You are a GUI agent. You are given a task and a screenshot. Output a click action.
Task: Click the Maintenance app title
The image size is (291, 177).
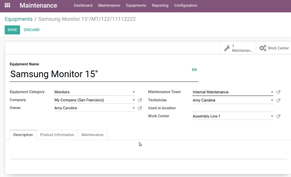pyautogui.click(x=39, y=6)
